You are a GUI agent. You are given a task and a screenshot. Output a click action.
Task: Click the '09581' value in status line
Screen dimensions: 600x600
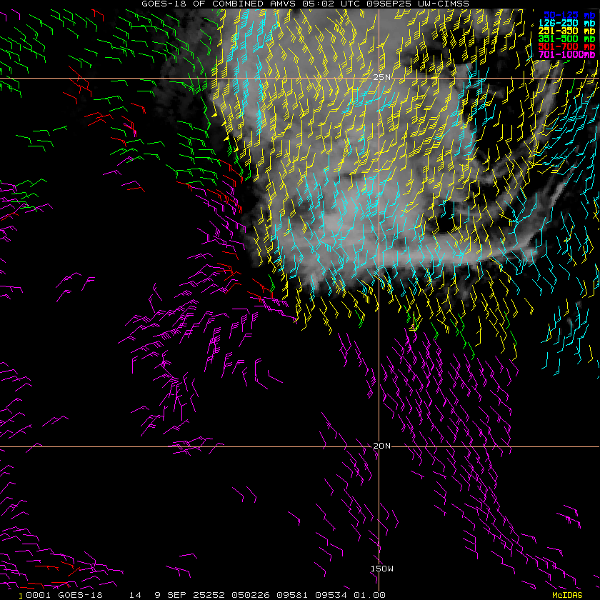point(292,595)
